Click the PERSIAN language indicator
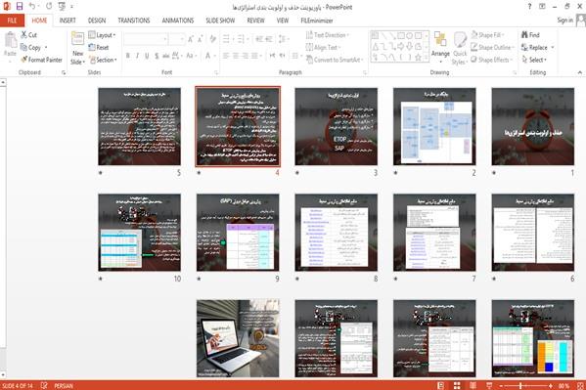Image resolution: width=586 pixels, height=390 pixels. [x=64, y=386]
